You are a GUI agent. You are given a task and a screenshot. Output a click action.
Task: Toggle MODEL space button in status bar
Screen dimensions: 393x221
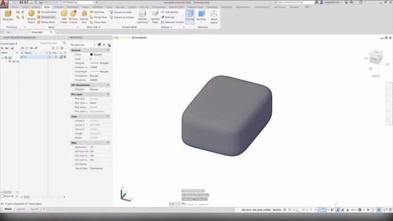point(277,210)
